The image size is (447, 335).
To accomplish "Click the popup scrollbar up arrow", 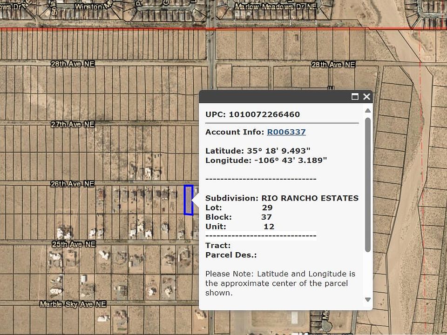I will [x=367, y=111].
